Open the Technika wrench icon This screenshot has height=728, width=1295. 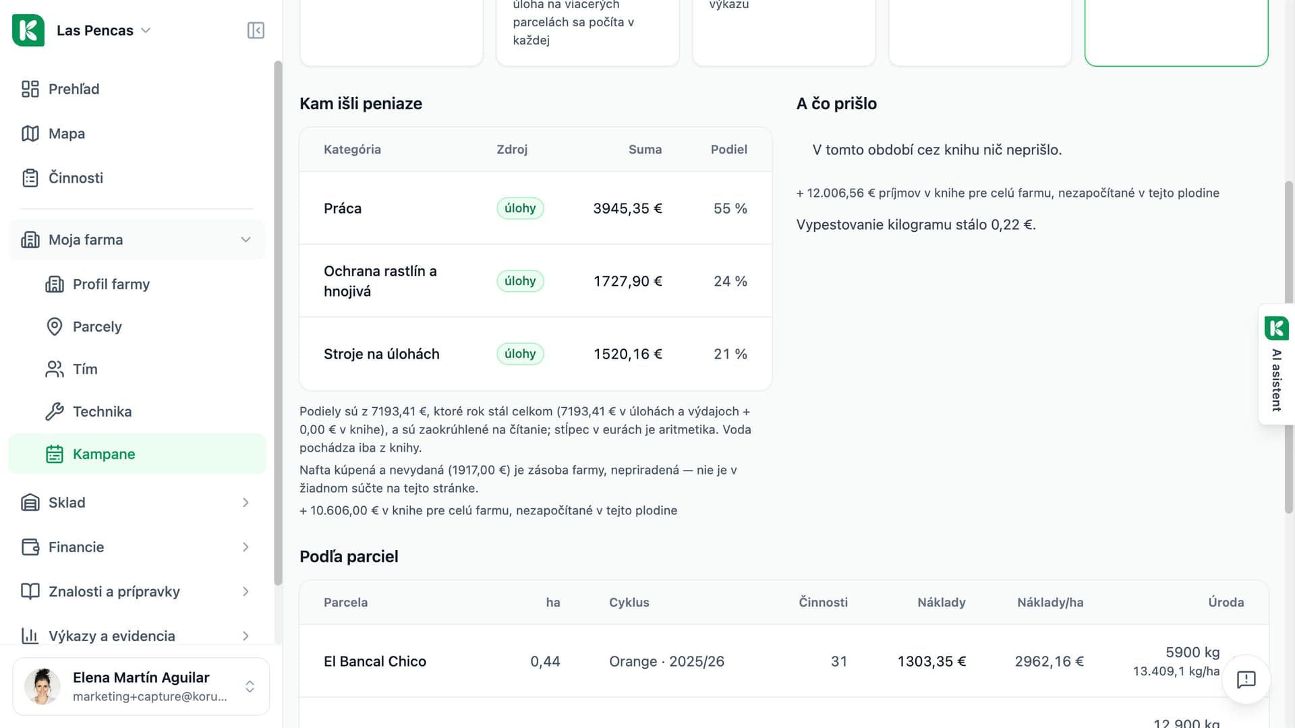(55, 412)
